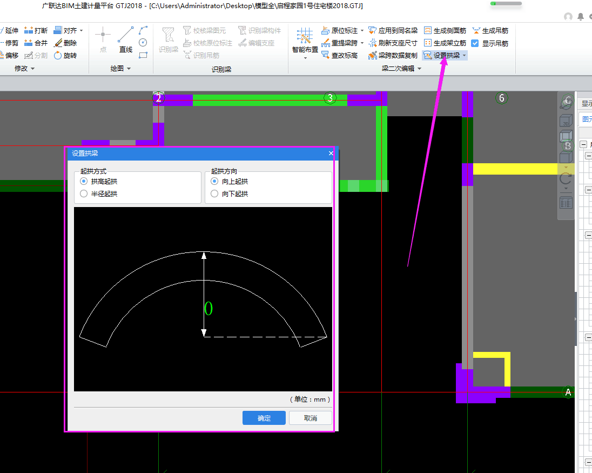Click the 设置拱梁 tool
592x473 pixels.
click(x=442, y=55)
